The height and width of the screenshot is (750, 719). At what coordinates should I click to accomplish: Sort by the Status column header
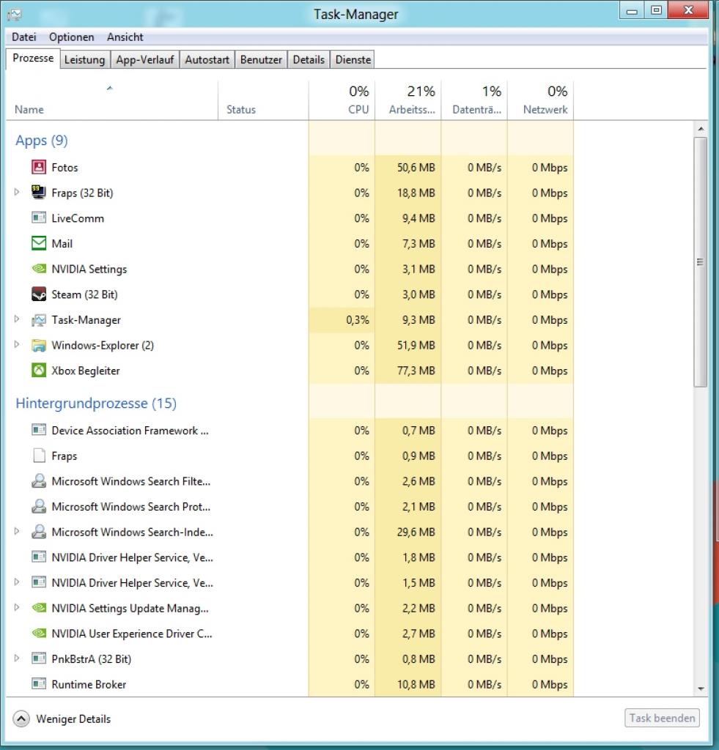tap(263, 100)
